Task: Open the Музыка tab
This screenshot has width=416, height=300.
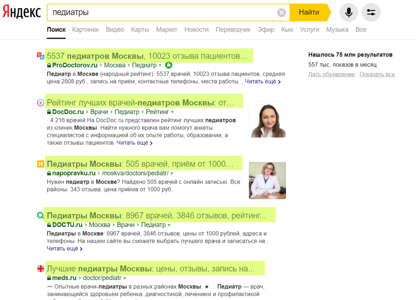Action: tap(337, 30)
